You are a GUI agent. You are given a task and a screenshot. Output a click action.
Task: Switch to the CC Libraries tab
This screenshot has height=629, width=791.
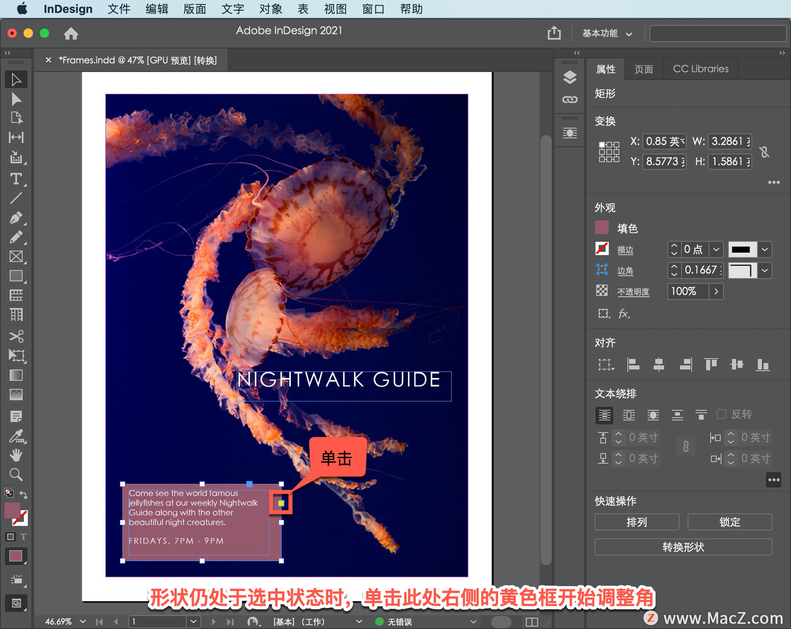(x=700, y=69)
